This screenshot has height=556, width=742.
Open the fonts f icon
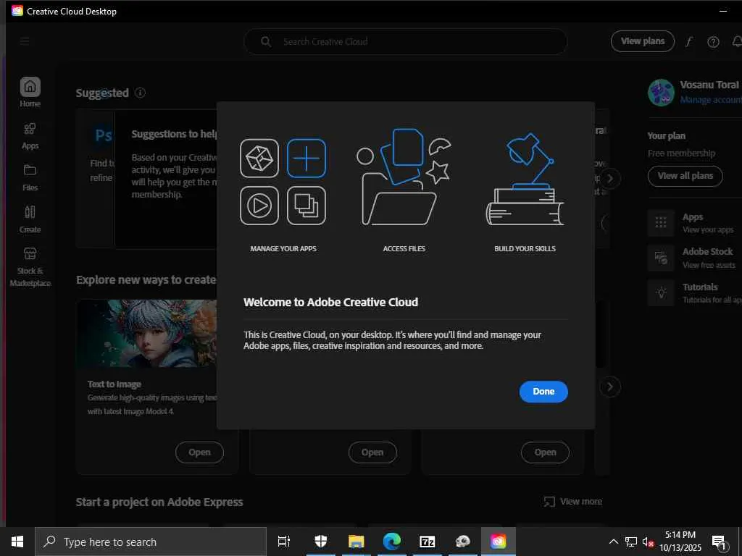[x=689, y=41]
